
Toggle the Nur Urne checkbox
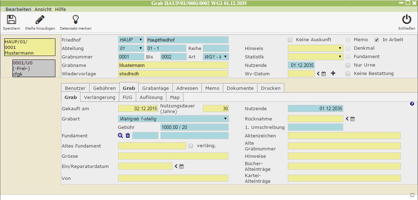(x=348, y=65)
